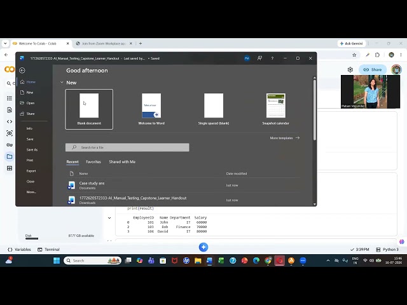Image resolution: width=407 pixels, height=305 pixels.
Task: Open Single spaced (blank) template
Action: point(214,109)
